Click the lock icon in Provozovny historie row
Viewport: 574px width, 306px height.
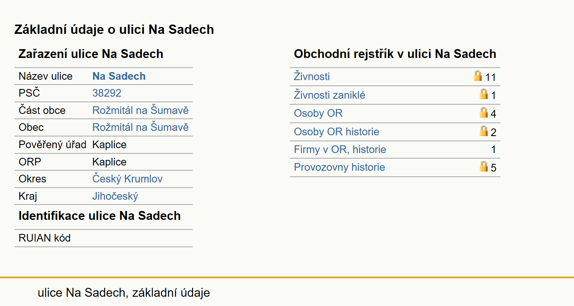pyautogui.click(x=484, y=166)
